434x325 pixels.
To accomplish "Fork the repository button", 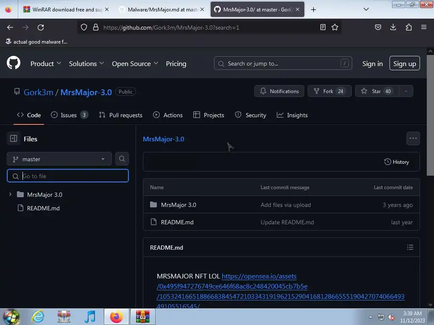I will tap(330, 91).
